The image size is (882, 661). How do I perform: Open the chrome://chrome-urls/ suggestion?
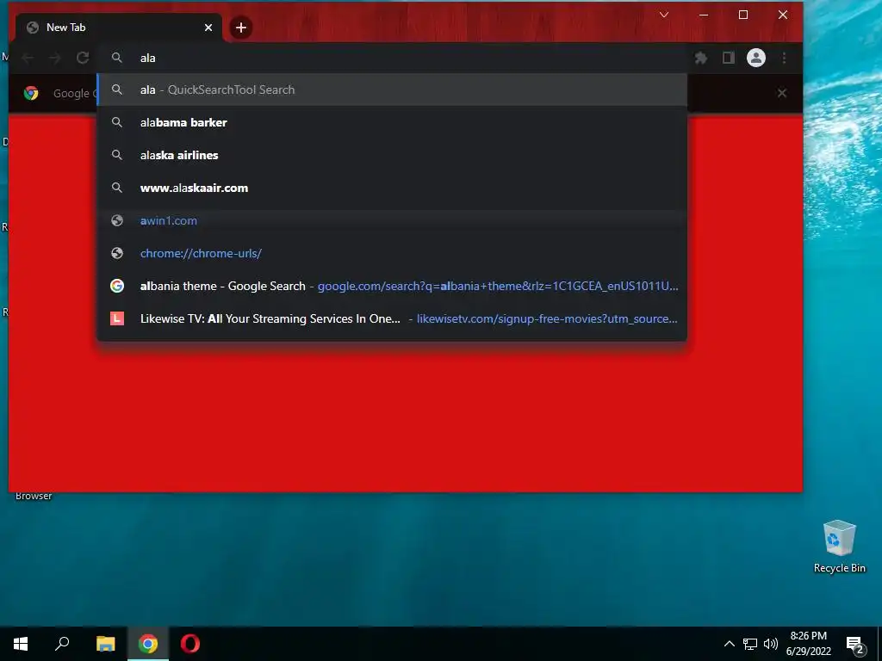click(392, 253)
